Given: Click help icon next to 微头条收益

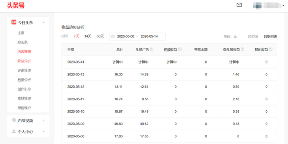Looking at the screenshot, I should [242, 49].
